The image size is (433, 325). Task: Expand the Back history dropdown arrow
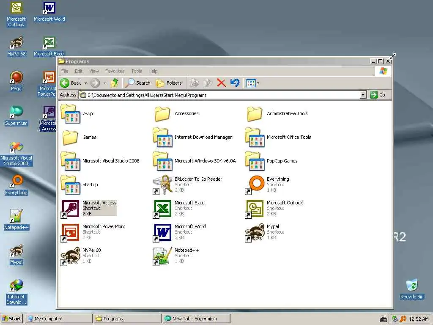(x=85, y=83)
